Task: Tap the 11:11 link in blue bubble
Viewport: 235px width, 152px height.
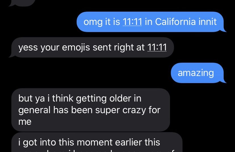Action: point(132,22)
